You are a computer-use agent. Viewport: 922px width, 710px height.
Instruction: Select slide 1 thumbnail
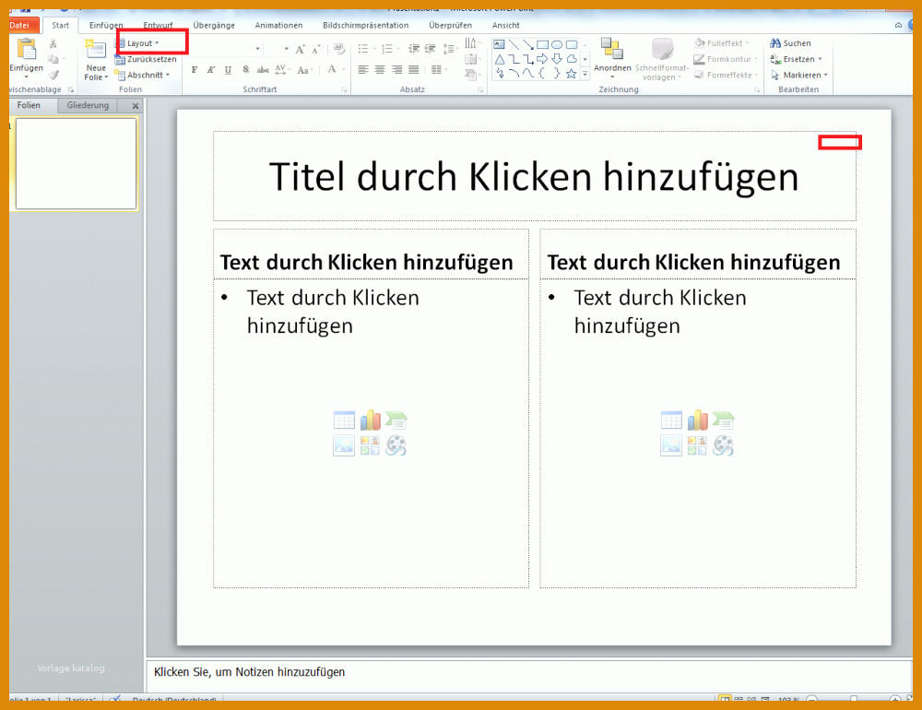pyautogui.click(x=76, y=163)
